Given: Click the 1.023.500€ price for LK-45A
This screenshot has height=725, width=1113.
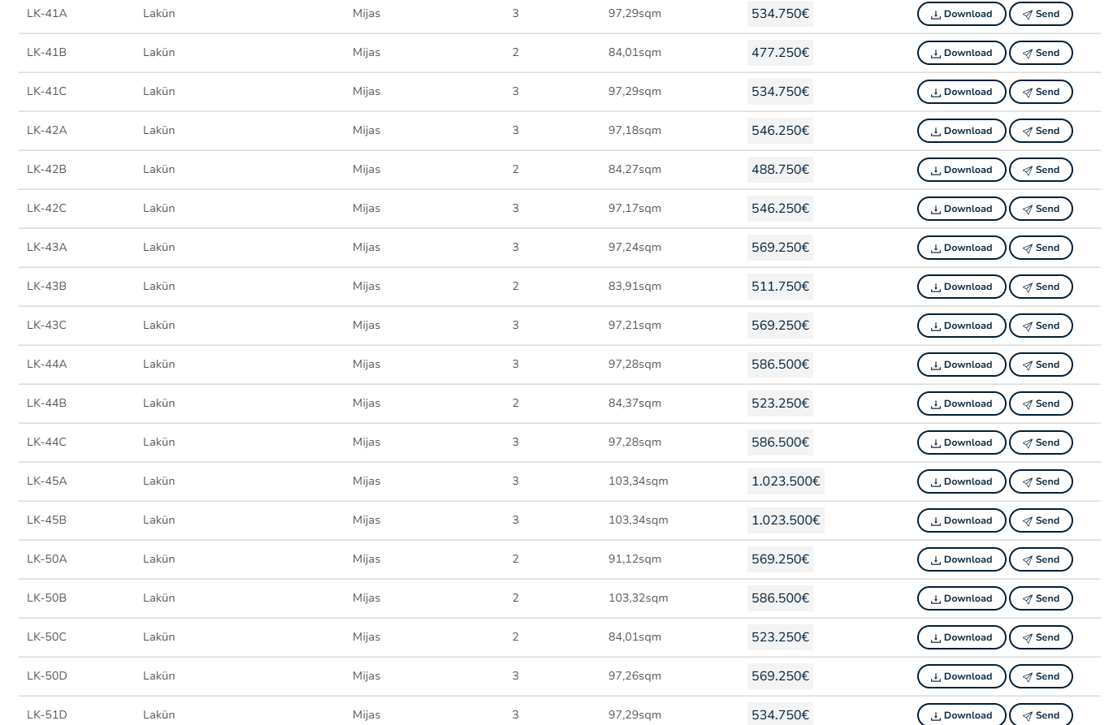Looking at the screenshot, I should point(786,481).
